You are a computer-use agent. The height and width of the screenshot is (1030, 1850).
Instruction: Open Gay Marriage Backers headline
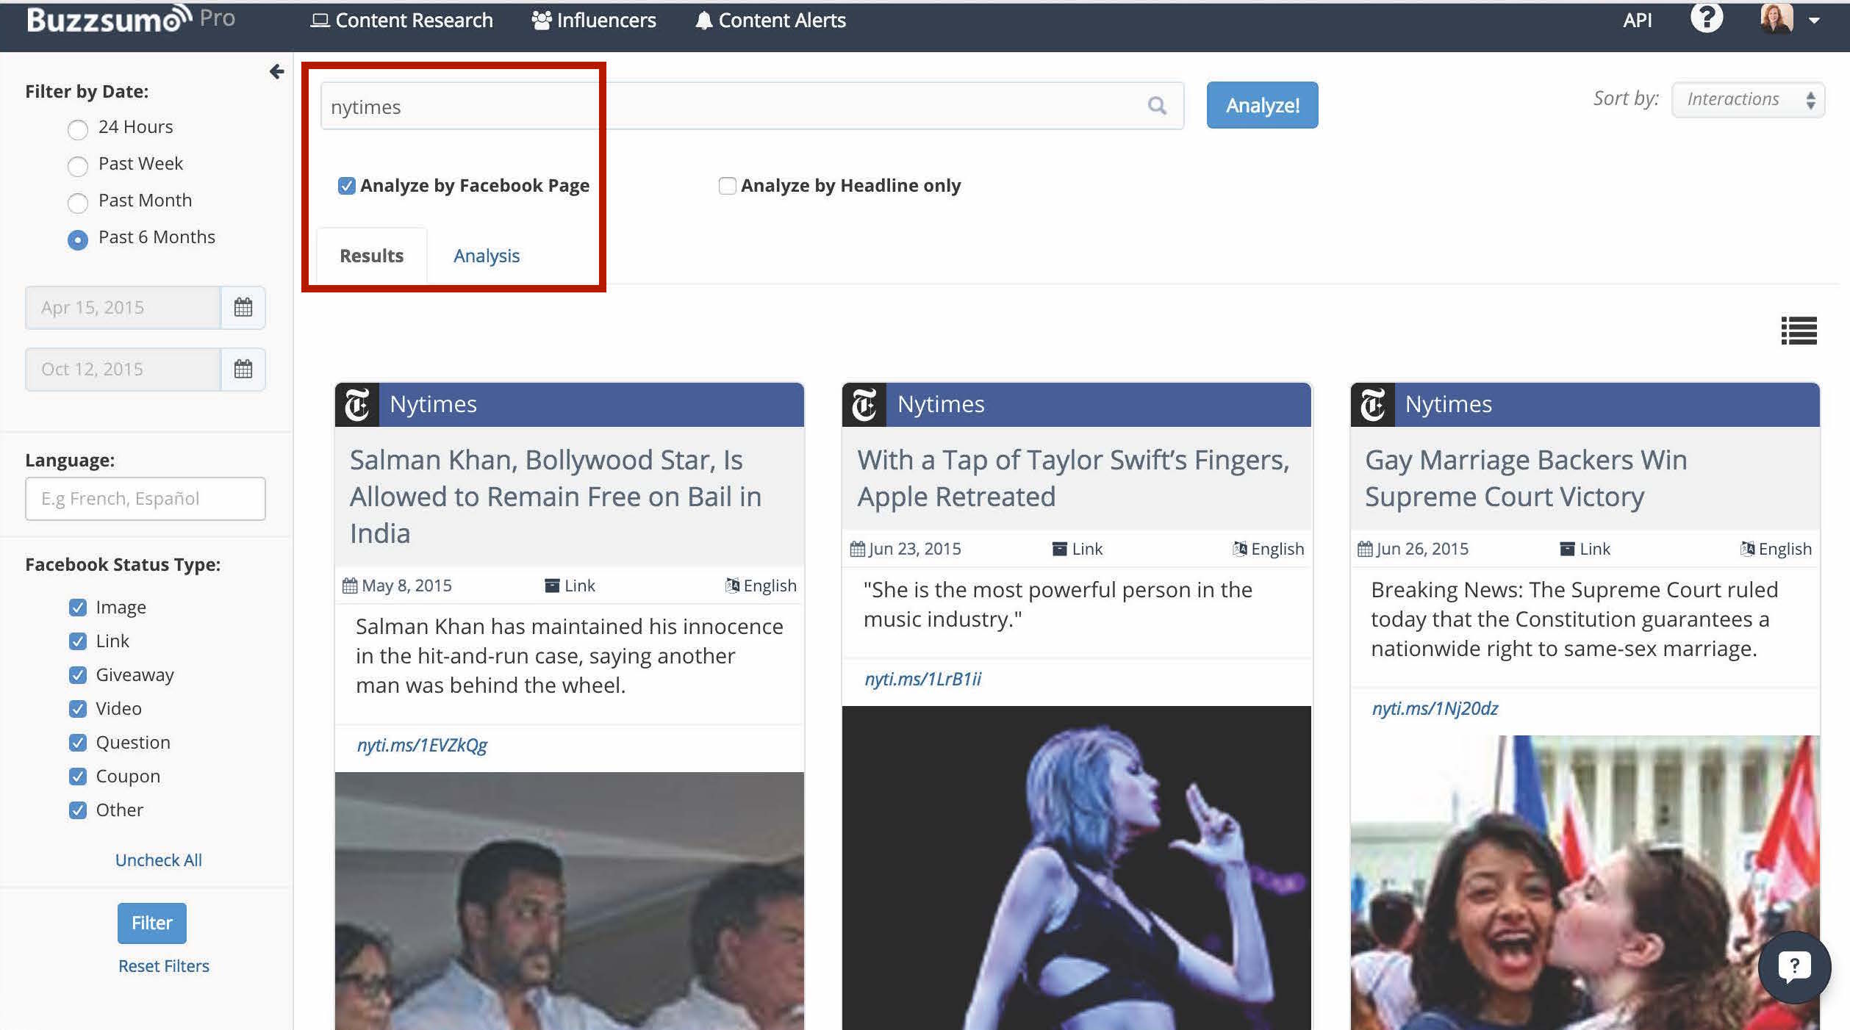[x=1526, y=478]
